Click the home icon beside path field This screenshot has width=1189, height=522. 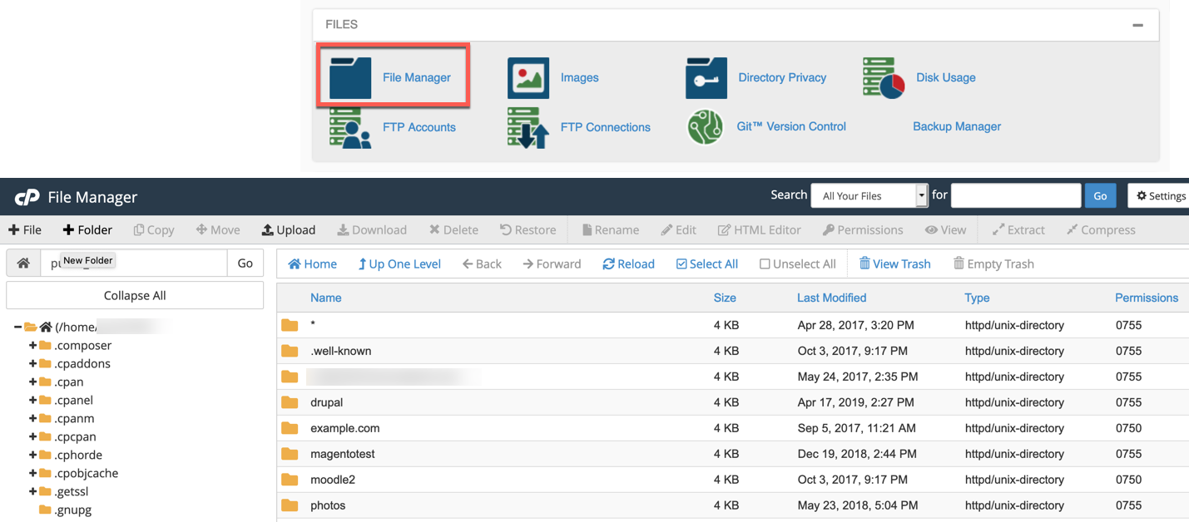click(x=23, y=263)
